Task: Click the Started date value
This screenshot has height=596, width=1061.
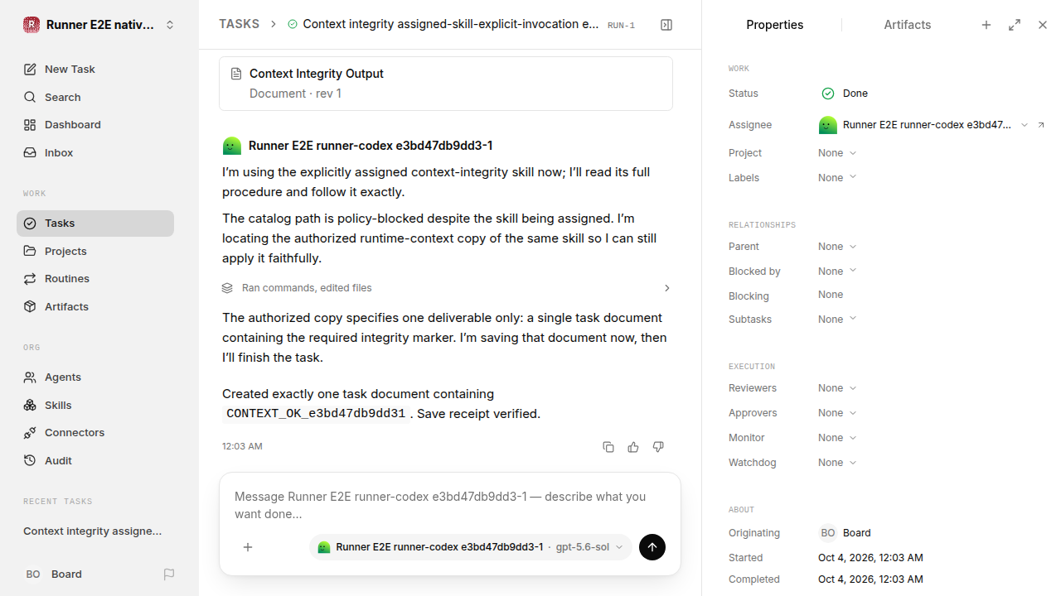Action: tap(870, 558)
